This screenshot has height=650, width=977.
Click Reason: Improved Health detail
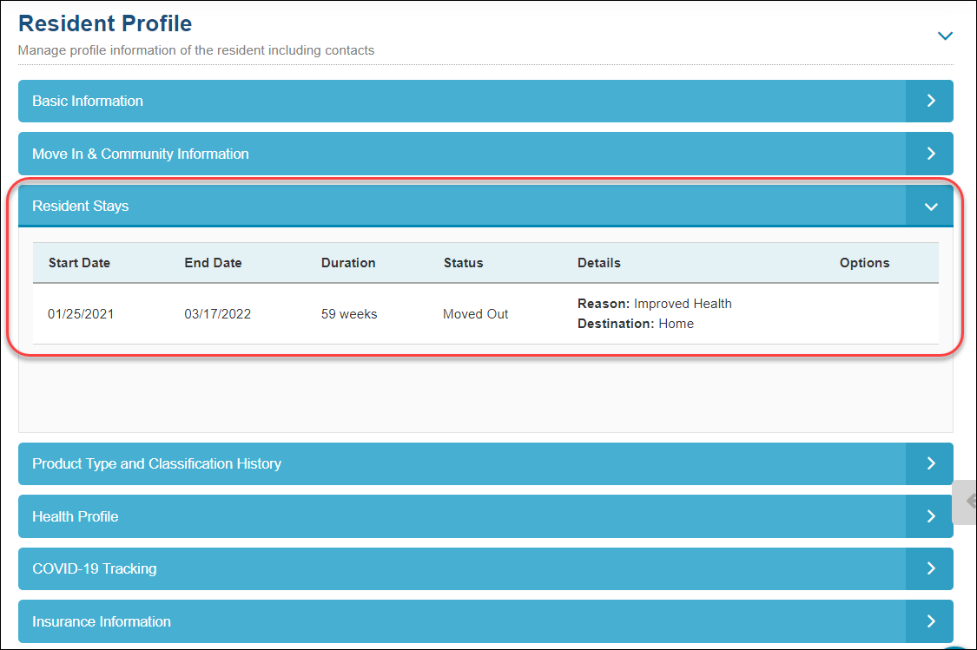pyautogui.click(x=654, y=304)
